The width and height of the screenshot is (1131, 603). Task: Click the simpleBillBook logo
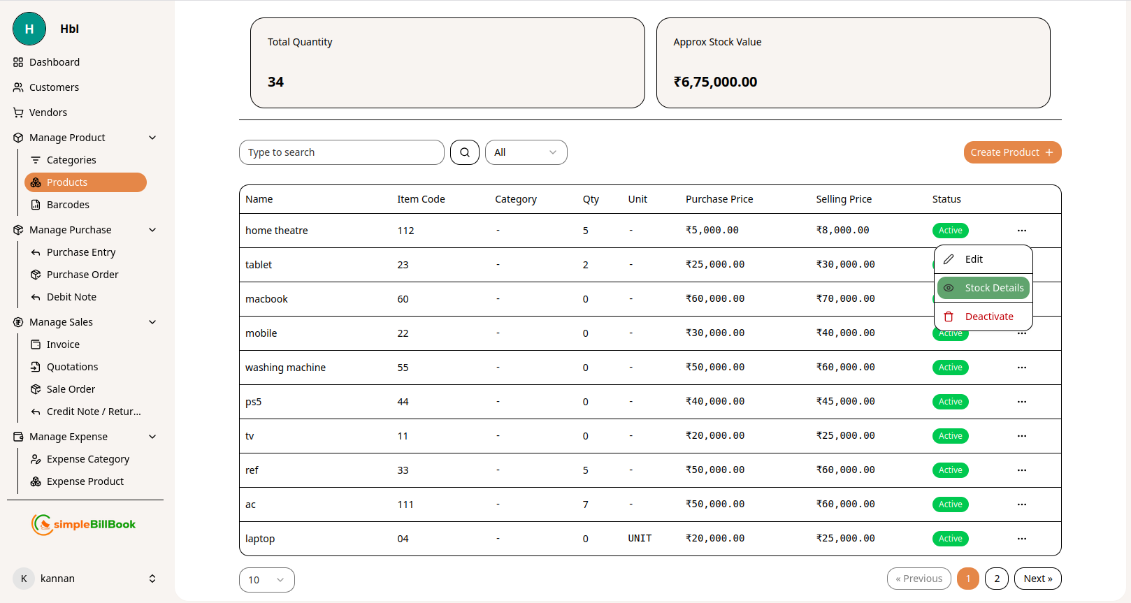[x=84, y=524]
